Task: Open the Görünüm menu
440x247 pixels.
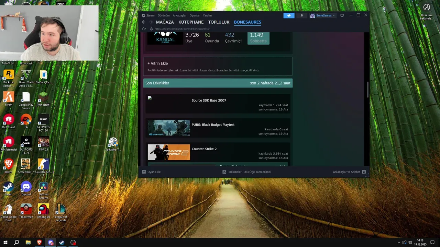Action: click(x=164, y=15)
